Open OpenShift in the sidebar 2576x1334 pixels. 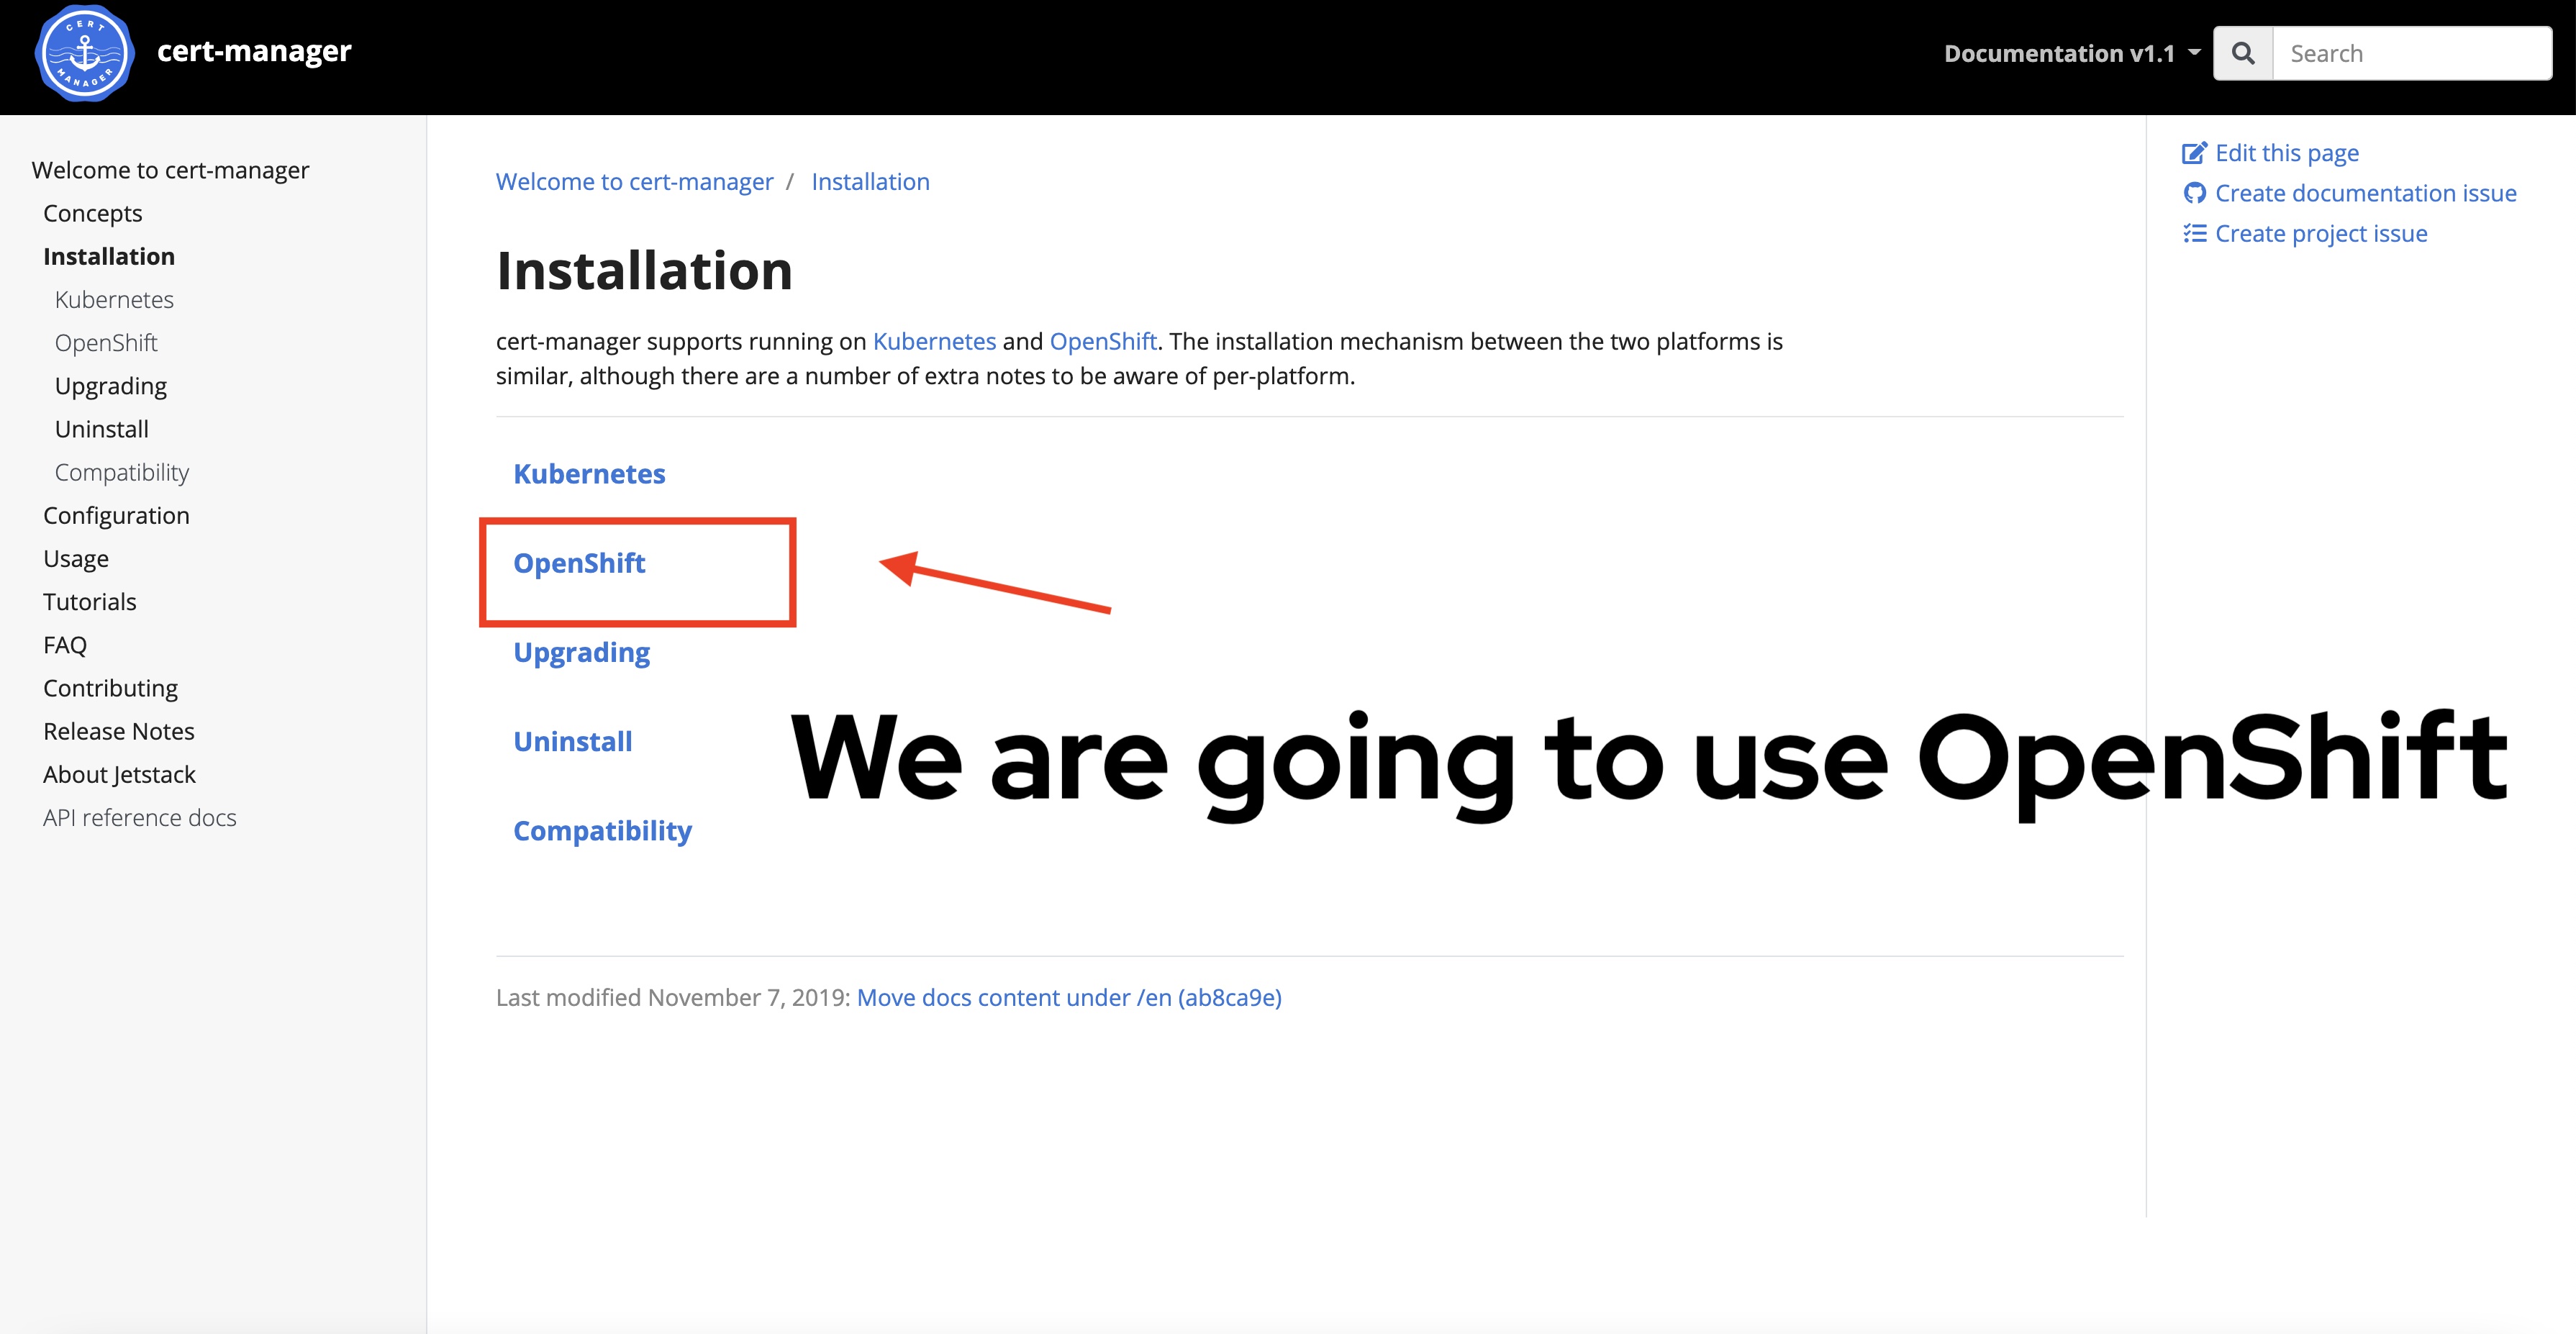tap(106, 342)
